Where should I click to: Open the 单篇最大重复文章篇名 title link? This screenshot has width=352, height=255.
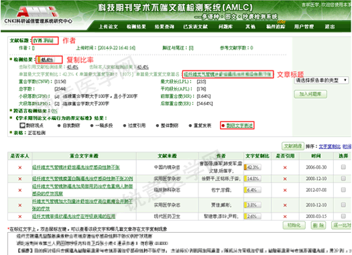[x=228, y=74]
